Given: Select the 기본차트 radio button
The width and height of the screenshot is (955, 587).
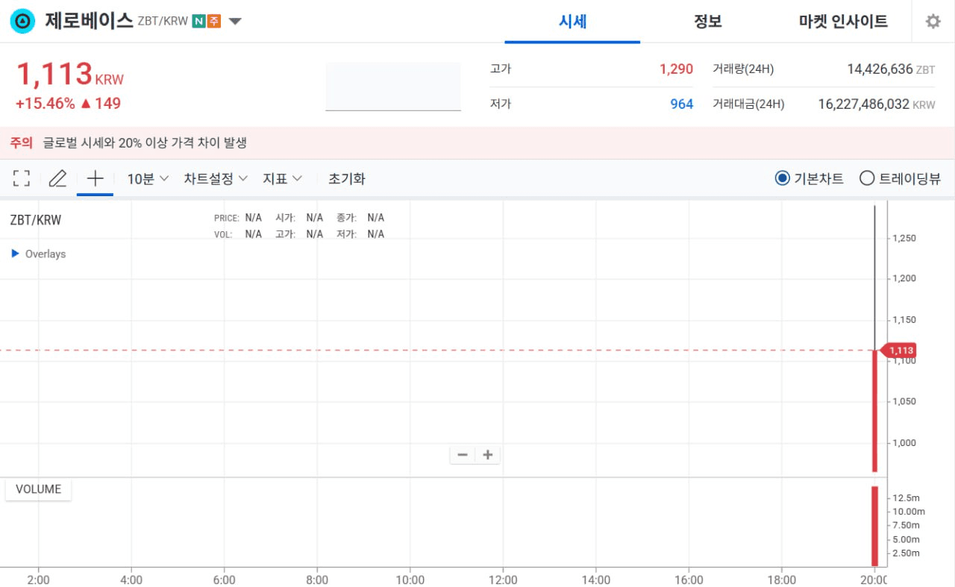Looking at the screenshot, I should tap(782, 178).
